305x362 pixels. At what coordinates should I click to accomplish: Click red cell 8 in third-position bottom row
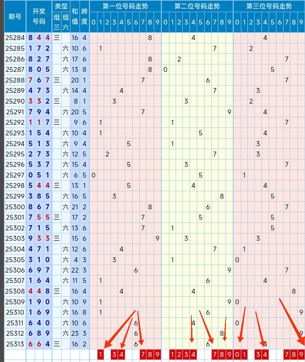(294, 354)
